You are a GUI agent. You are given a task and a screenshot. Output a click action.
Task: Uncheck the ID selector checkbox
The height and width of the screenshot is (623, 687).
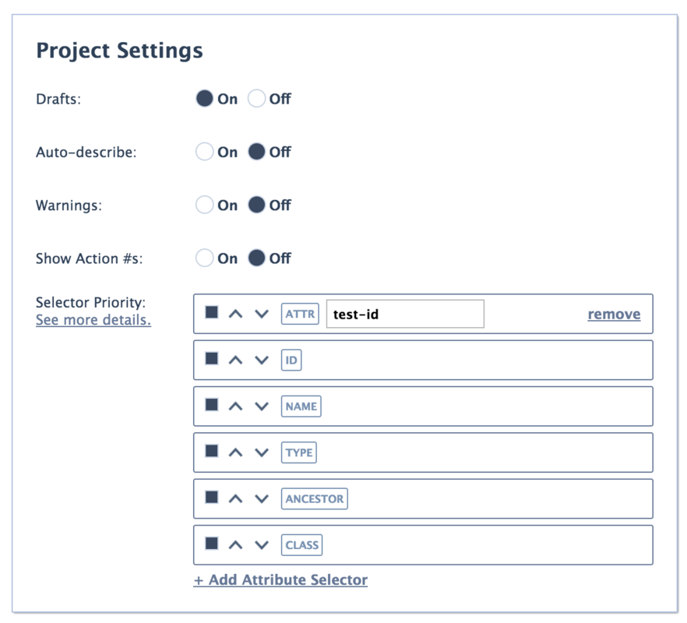[x=212, y=358]
